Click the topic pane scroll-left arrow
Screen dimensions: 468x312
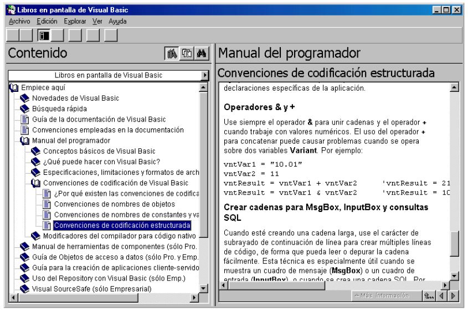tap(223, 285)
